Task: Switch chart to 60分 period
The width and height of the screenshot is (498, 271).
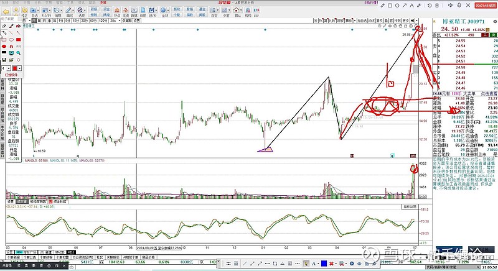Action: click(93, 21)
